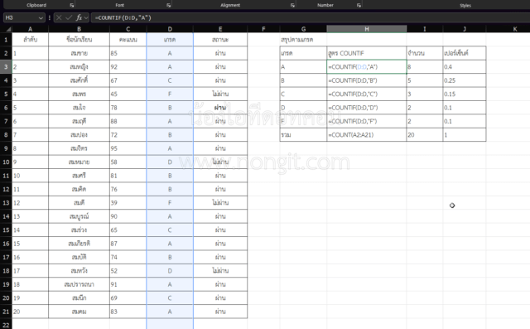530x329 pixels.
Task: Confirm the formula with the checkmark
Action: click(69, 17)
